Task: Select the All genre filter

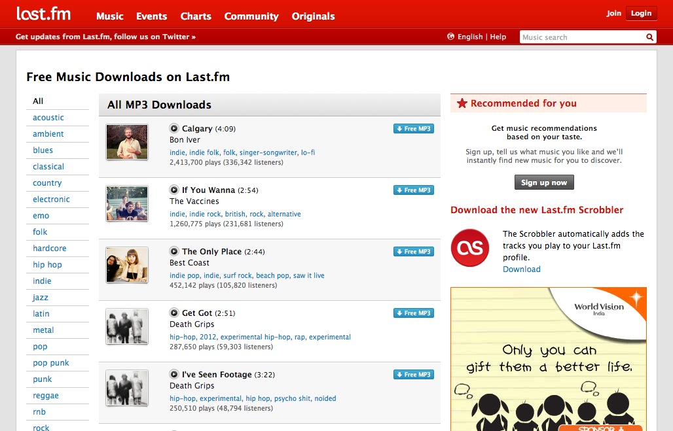Action: (x=38, y=101)
